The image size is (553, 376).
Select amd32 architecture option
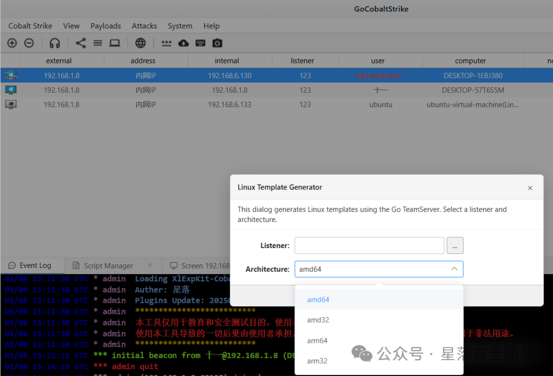(379, 320)
